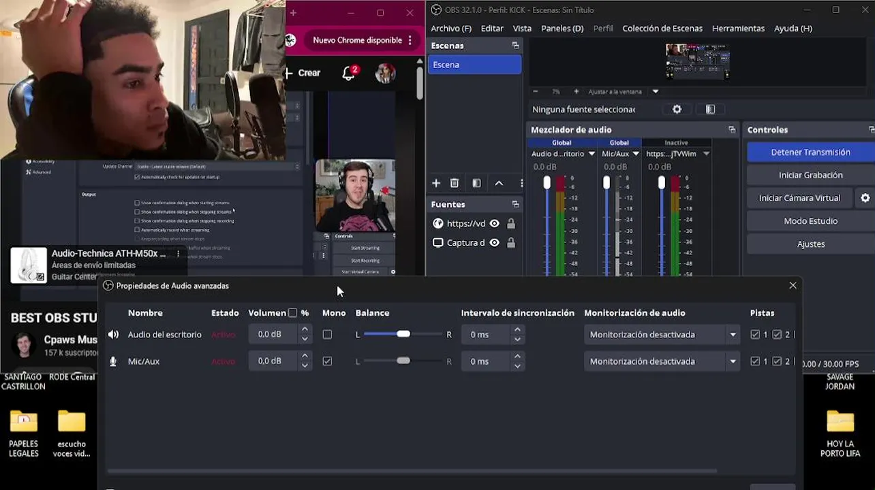This screenshot has height=490, width=875.
Task: Open source properties gear in preview toolbar
Action: pyautogui.click(x=677, y=109)
